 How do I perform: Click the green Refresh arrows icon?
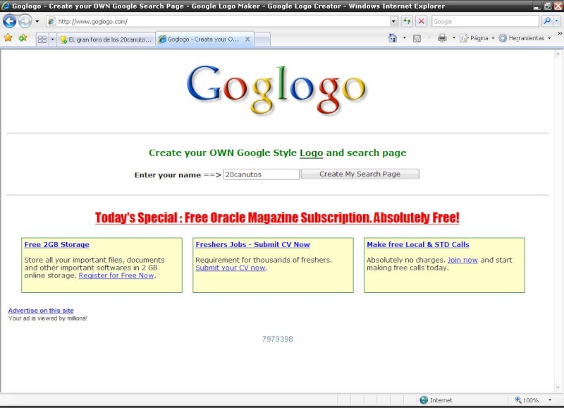pos(407,21)
